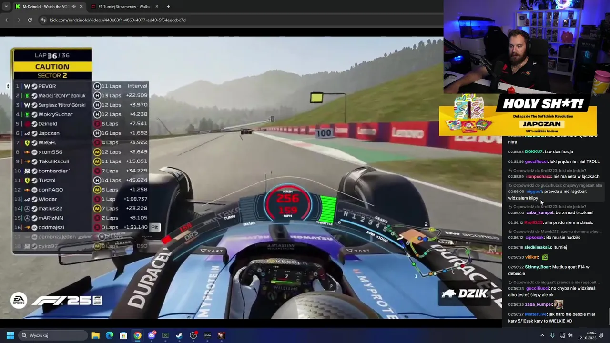This screenshot has height=343, width=610.
Task: Open the volume control in the tray
Action: tap(570, 335)
